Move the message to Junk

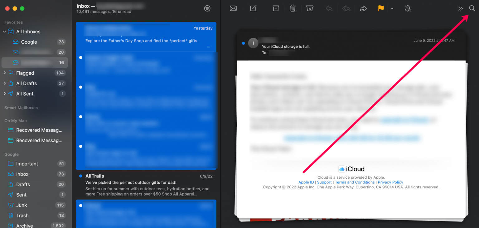click(x=310, y=8)
